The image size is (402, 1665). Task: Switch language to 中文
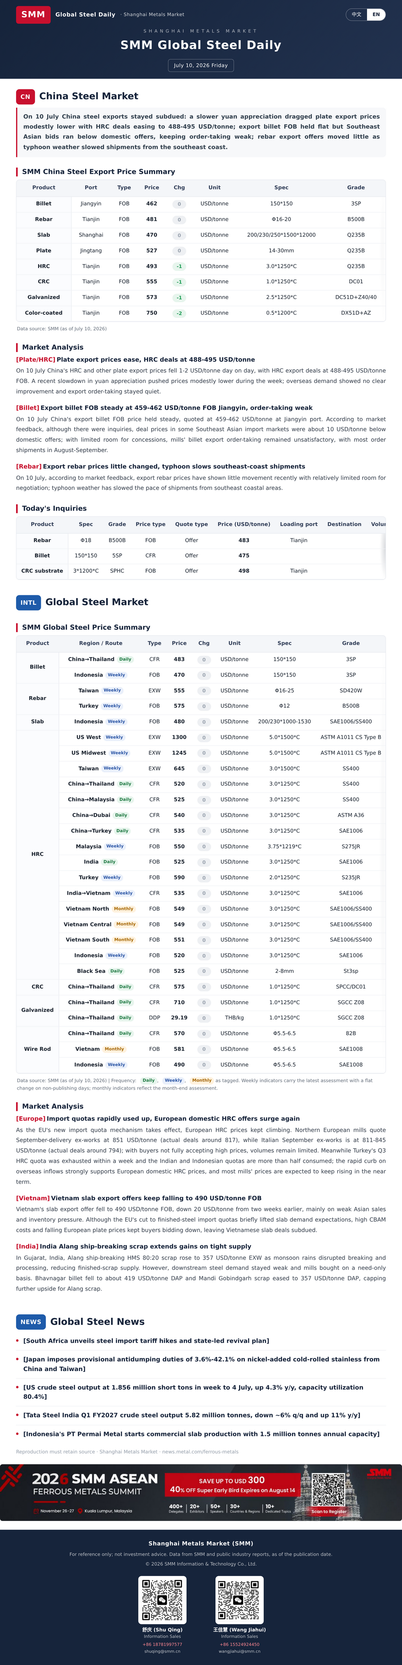[357, 14]
